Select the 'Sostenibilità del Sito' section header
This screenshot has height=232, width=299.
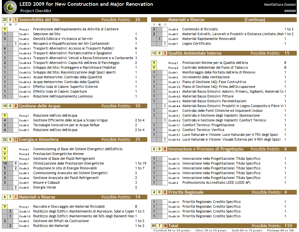(39, 19)
